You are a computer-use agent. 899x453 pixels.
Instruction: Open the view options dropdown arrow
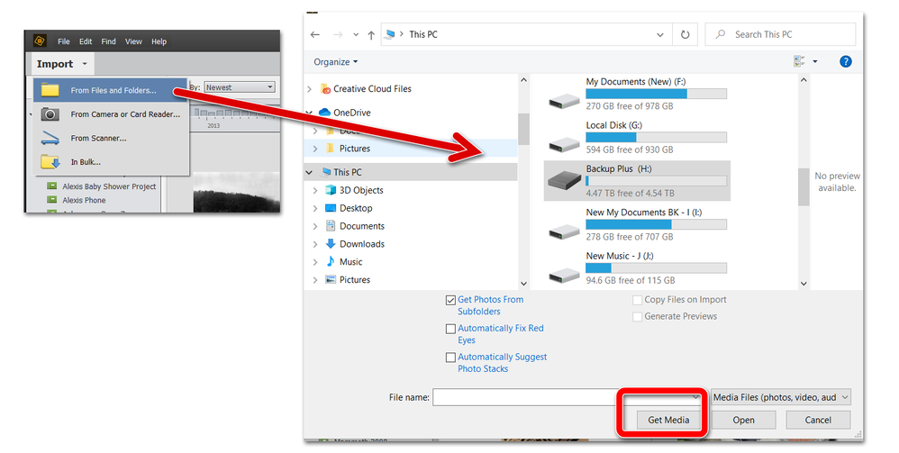(814, 61)
